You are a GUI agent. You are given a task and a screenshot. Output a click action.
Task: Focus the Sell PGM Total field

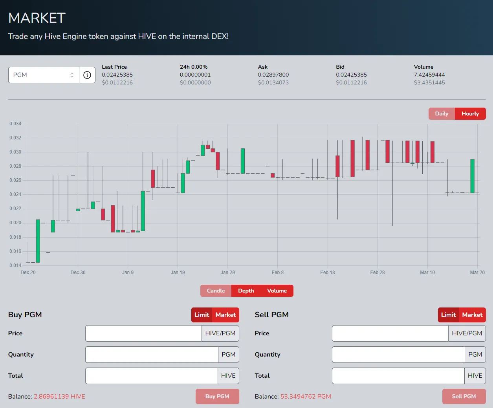point(398,376)
